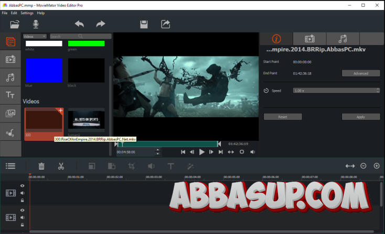Add text with the T timeline tool

pos(170,166)
